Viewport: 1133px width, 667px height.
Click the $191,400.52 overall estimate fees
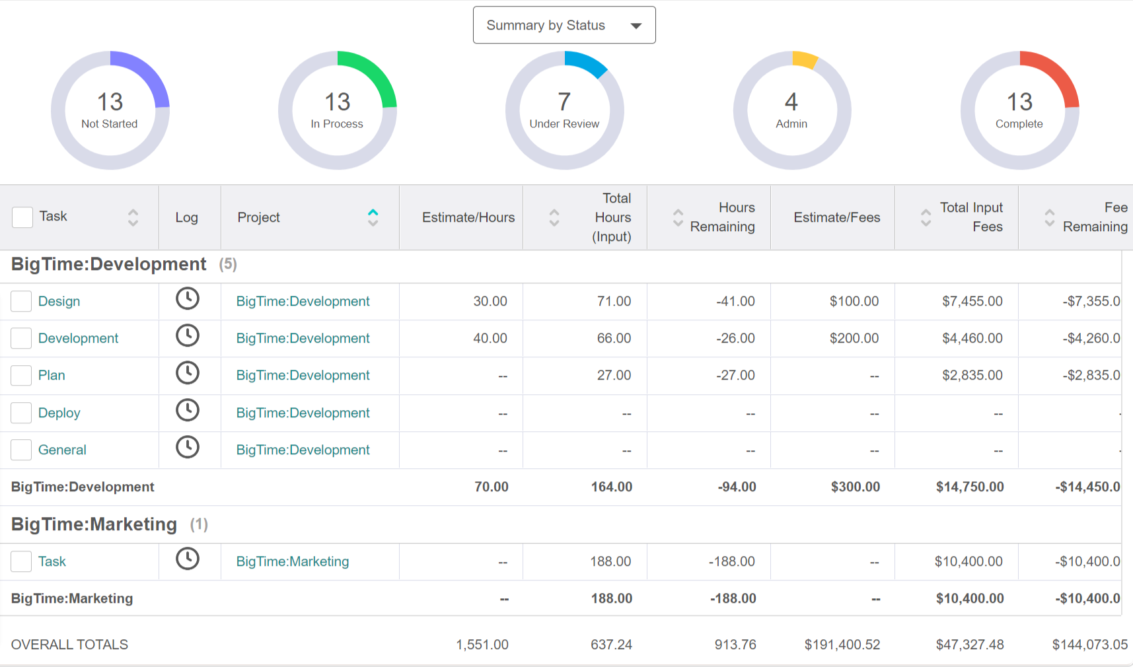(x=842, y=645)
